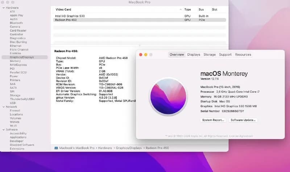This screenshot has height=172, width=290.
Task: Select NVMExpress in the sidebar
Action: [x=18, y=65]
